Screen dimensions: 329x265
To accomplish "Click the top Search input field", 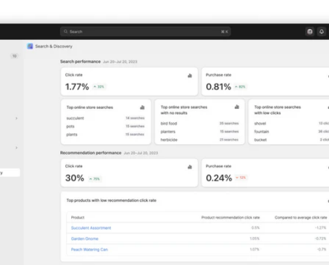I will (145, 31).
